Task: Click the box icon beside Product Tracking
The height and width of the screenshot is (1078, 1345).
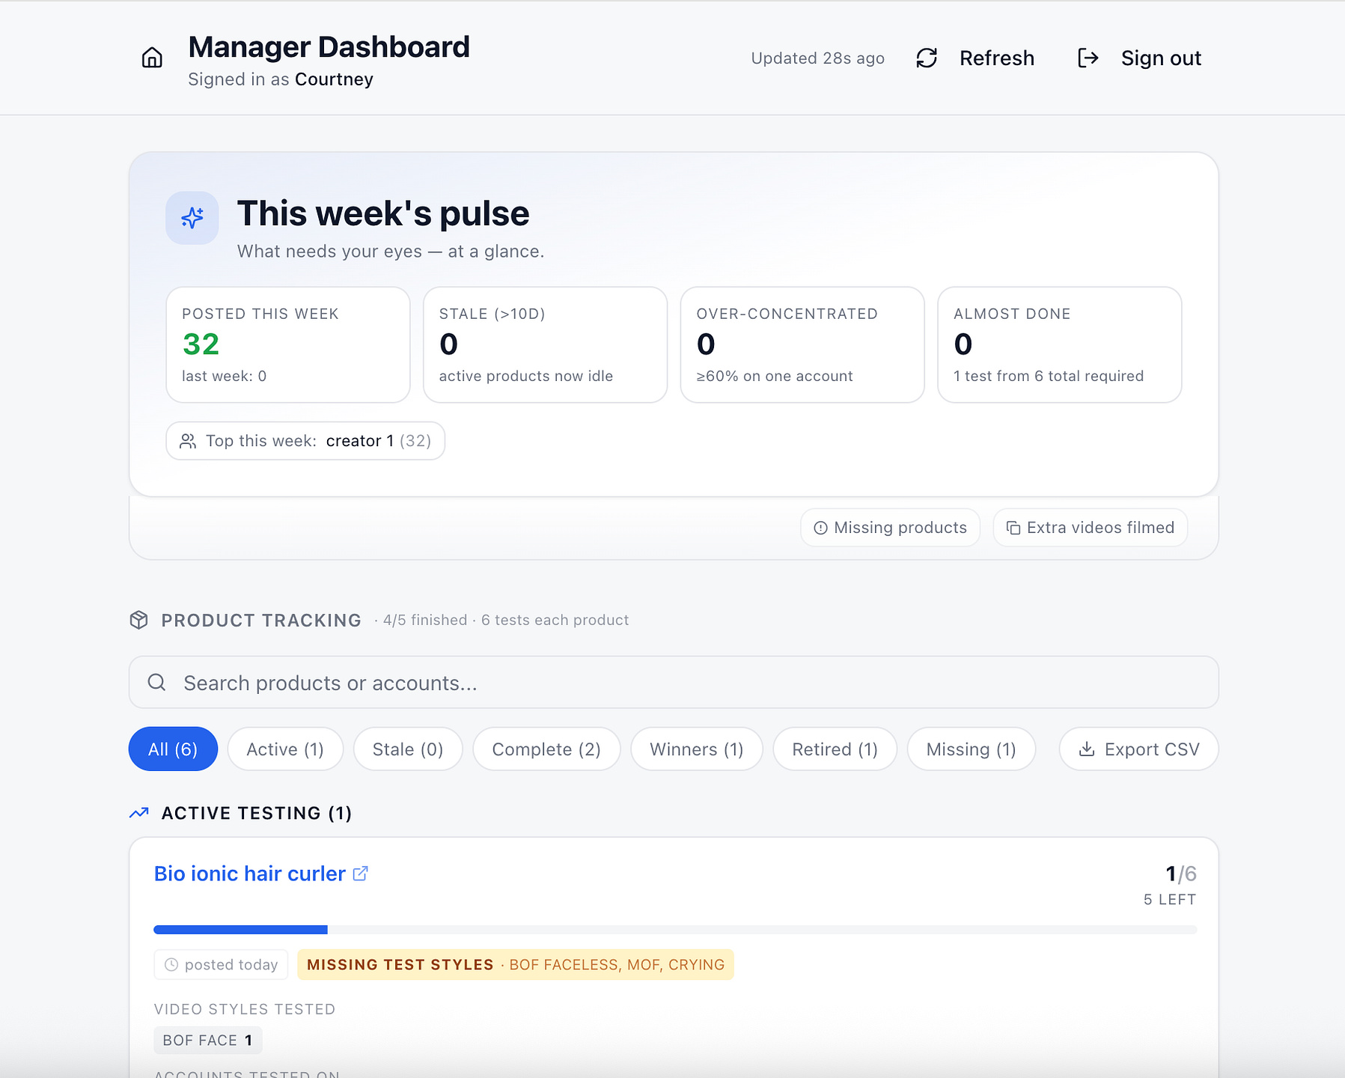Action: click(x=138, y=620)
